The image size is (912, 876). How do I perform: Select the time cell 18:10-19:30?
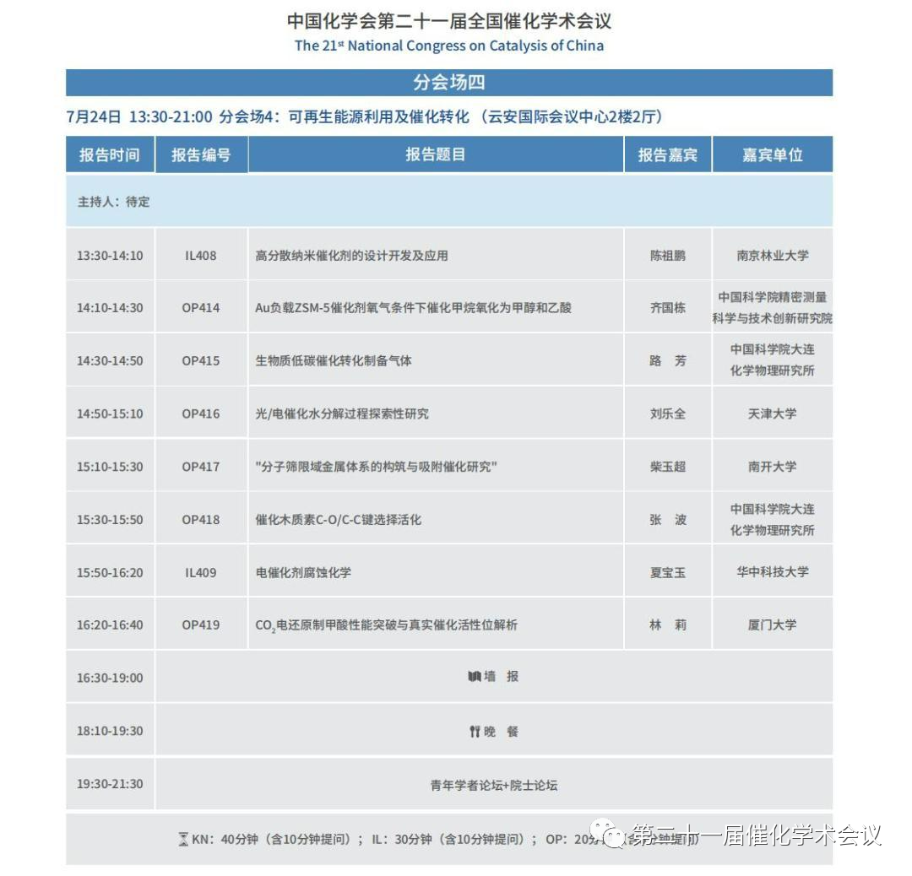pyautogui.click(x=110, y=731)
